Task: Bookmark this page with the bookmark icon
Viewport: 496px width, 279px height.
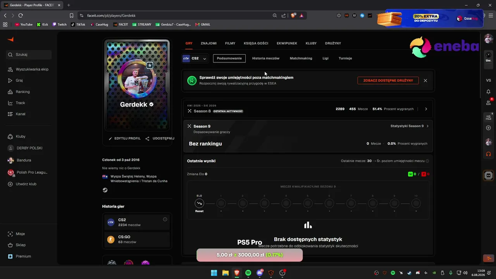Action: click(x=71, y=15)
